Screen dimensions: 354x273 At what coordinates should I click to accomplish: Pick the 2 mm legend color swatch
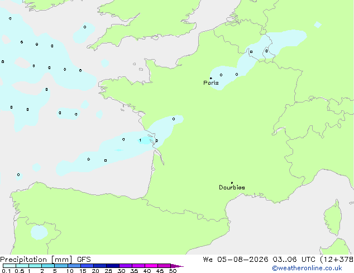[x=48, y=266]
